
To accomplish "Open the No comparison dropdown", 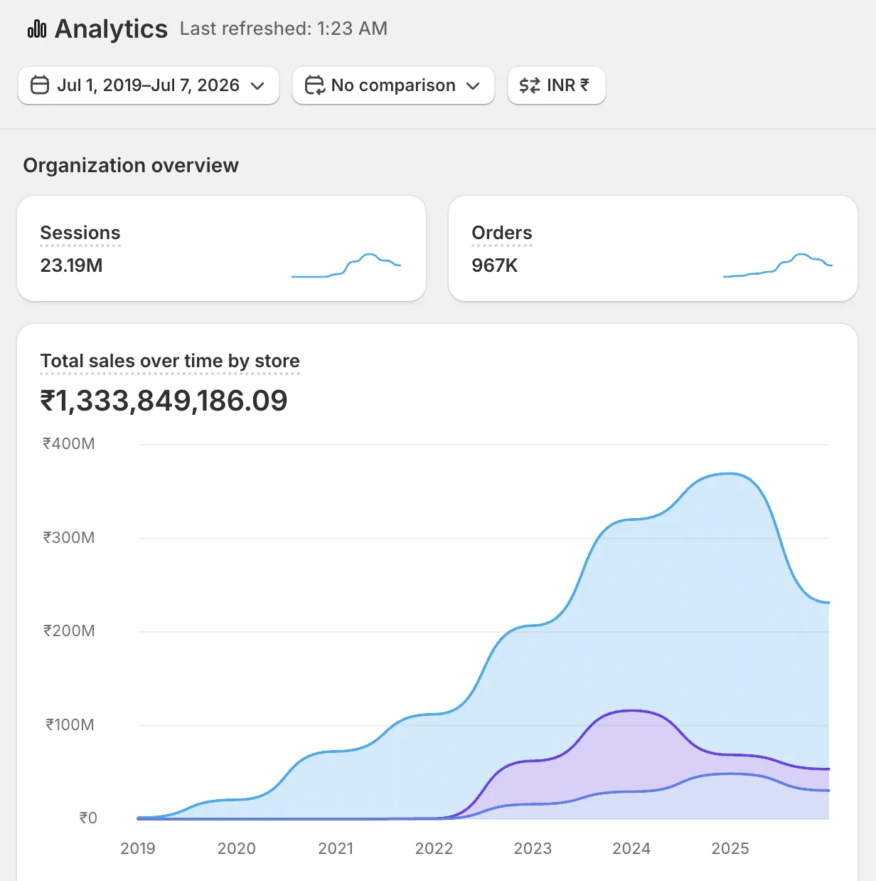I will coord(393,85).
